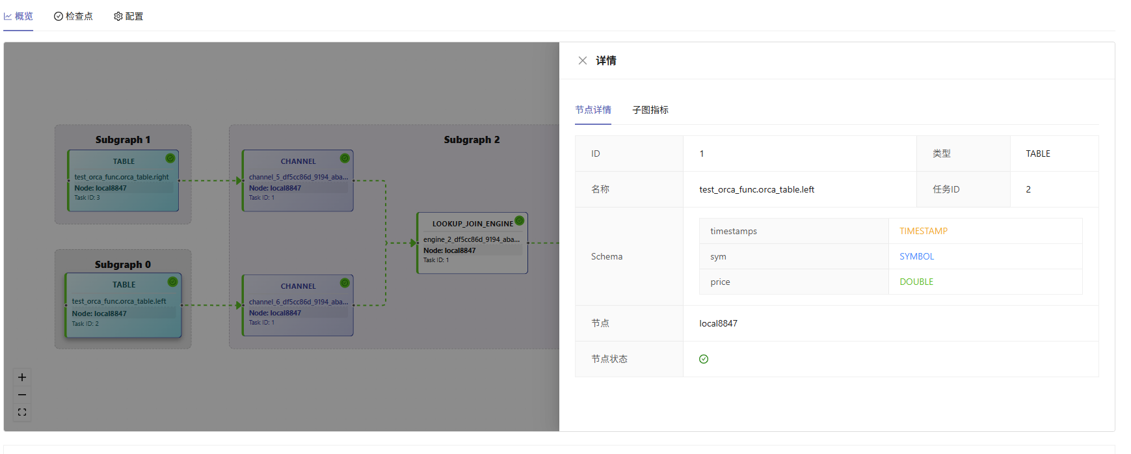Screen dimensions: 1131x454
Task: Zoom out the graph with minus button
Action: point(22,395)
